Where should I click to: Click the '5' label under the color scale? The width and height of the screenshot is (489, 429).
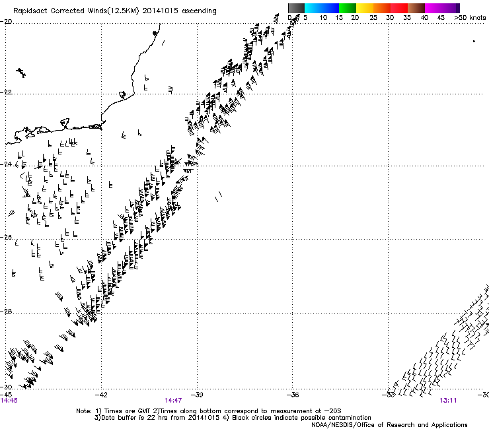[305, 18]
